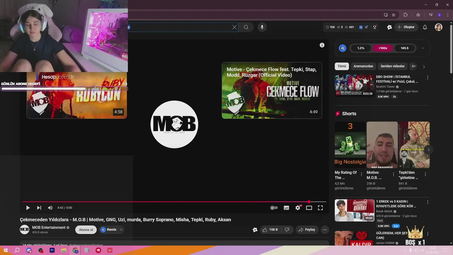Skip to the next video
This screenshot has width=453, height=255.
(39, 208)
